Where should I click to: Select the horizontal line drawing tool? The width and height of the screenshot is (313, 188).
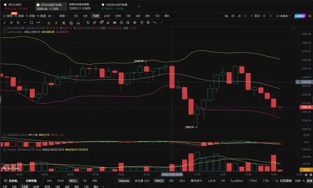[25, 23]
